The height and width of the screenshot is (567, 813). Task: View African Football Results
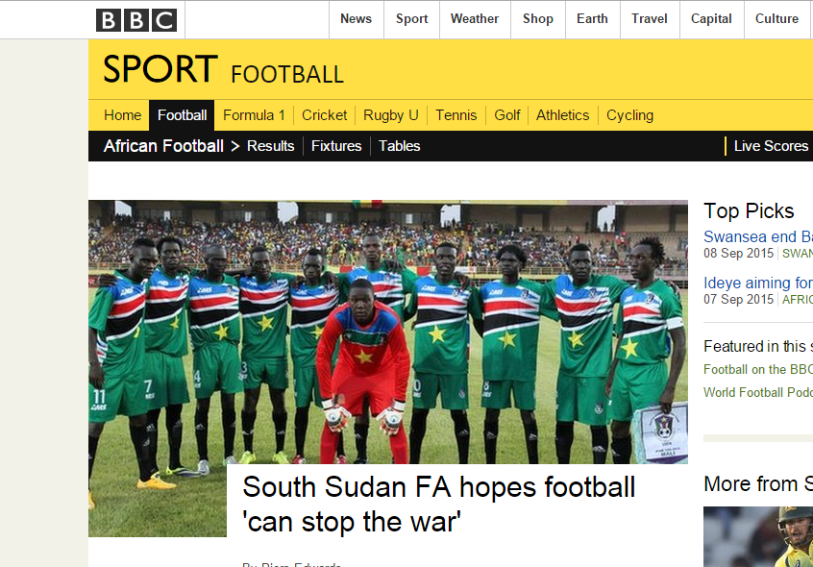(x=271, y=146)
